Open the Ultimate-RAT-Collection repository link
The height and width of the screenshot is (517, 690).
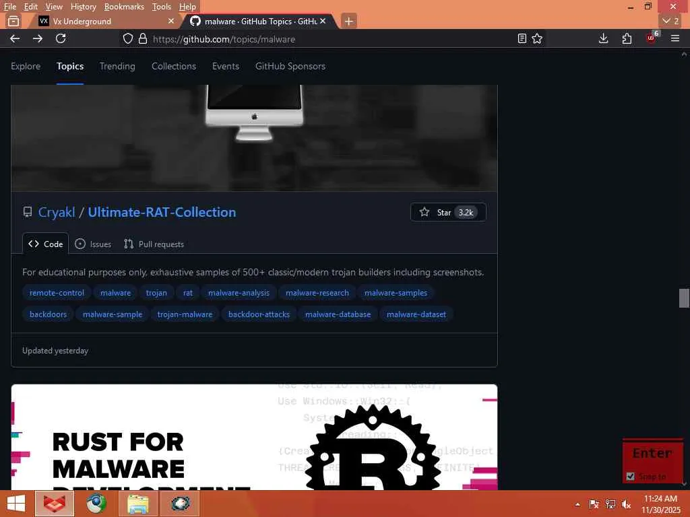[x=162, y=212]
